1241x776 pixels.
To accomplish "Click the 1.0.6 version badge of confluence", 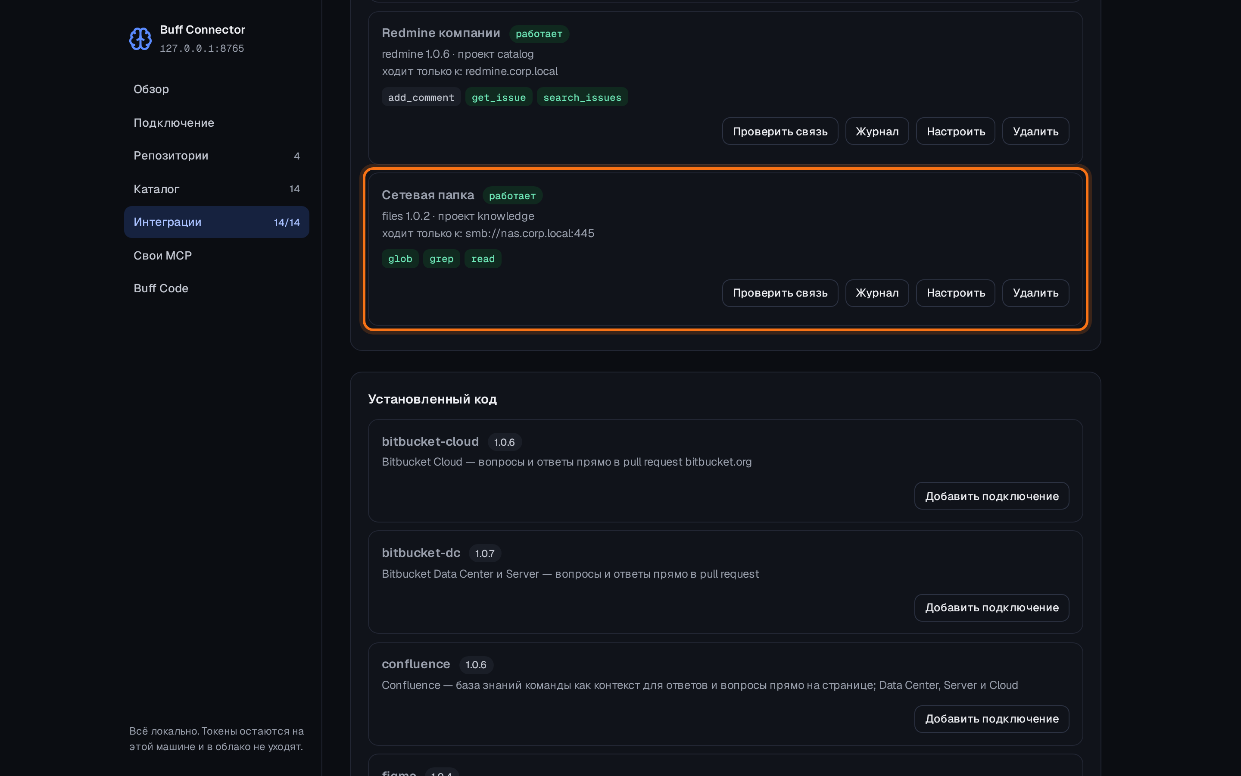I will click(476, 665).
